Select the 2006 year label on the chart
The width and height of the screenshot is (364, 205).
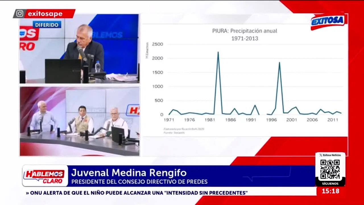pyautogui.click(x=312, y=120)
